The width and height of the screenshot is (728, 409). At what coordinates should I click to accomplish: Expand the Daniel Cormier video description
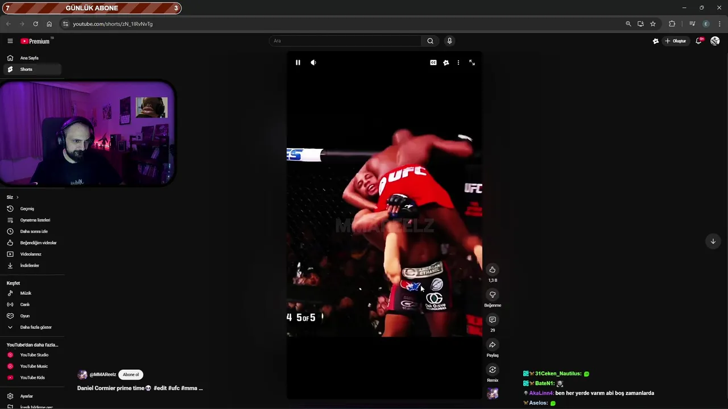click(x=140, y=388)
